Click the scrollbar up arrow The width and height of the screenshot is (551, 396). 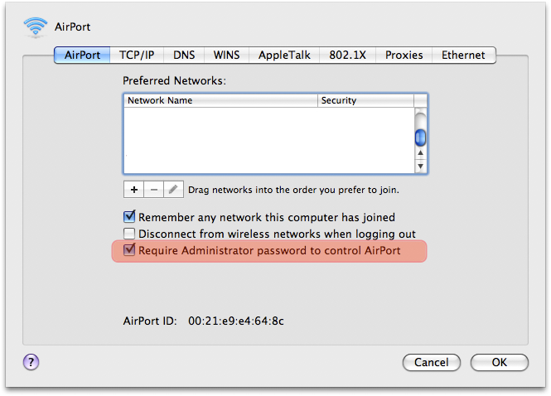(x=420, y=152)
